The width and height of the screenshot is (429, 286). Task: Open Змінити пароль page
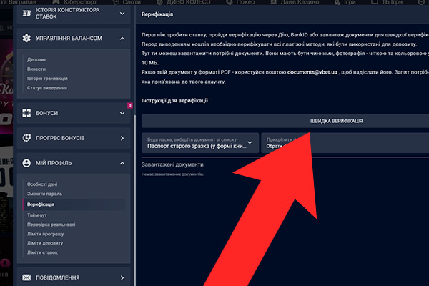(x=44, y=194)
